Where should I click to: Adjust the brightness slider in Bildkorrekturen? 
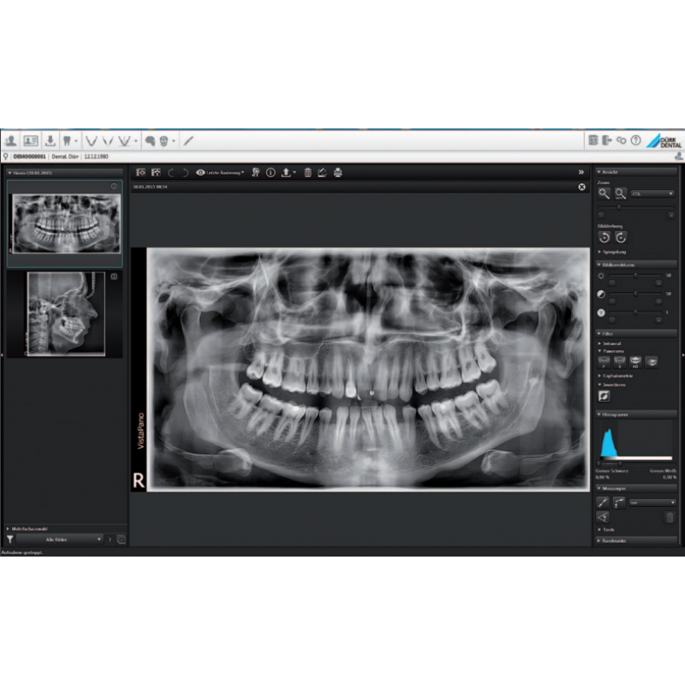tap(634, 276)
